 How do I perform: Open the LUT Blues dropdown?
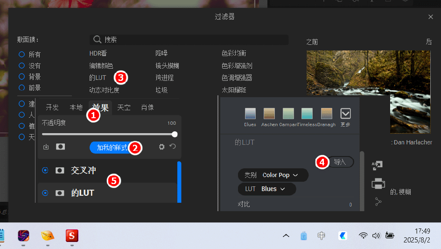(267, 189)
